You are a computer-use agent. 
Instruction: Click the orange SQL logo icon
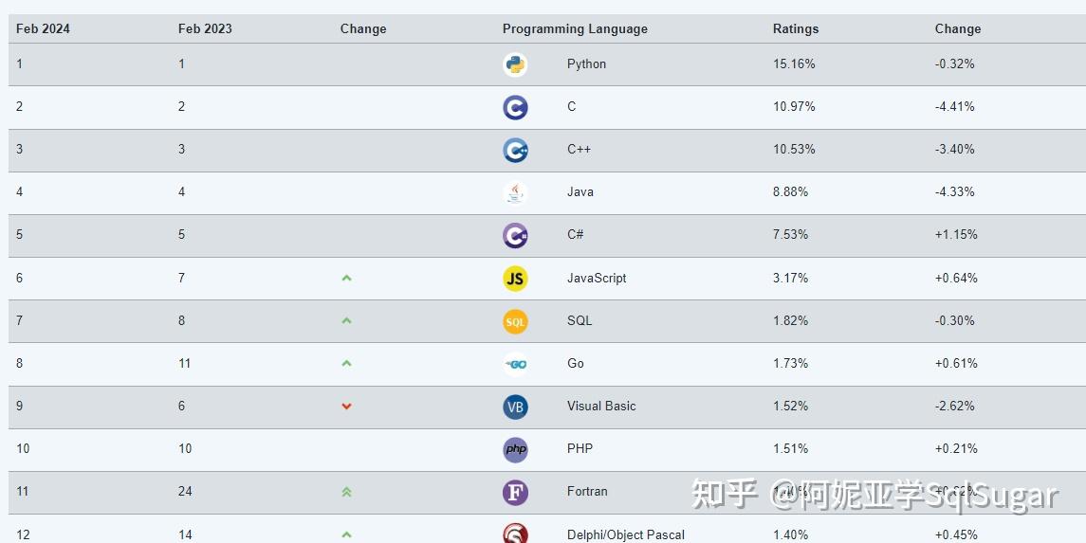pos(515,321)
